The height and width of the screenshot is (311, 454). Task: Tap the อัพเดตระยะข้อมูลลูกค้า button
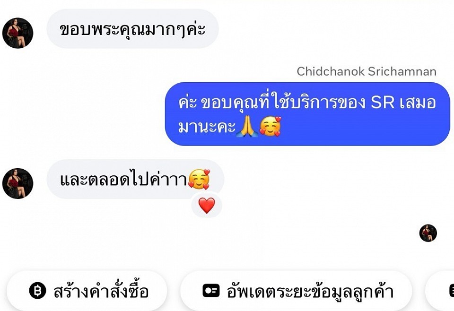click(296, 291)
